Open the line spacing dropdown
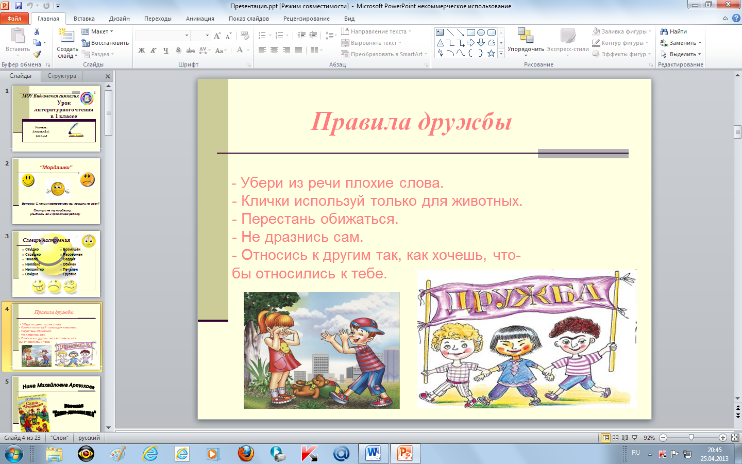This screenshot has width=742, height=464. (331, 36)
